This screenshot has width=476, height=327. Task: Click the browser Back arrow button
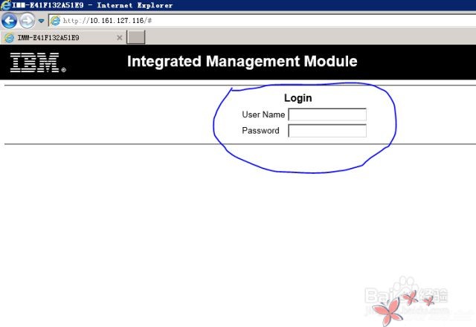click(x=9, y=21)
